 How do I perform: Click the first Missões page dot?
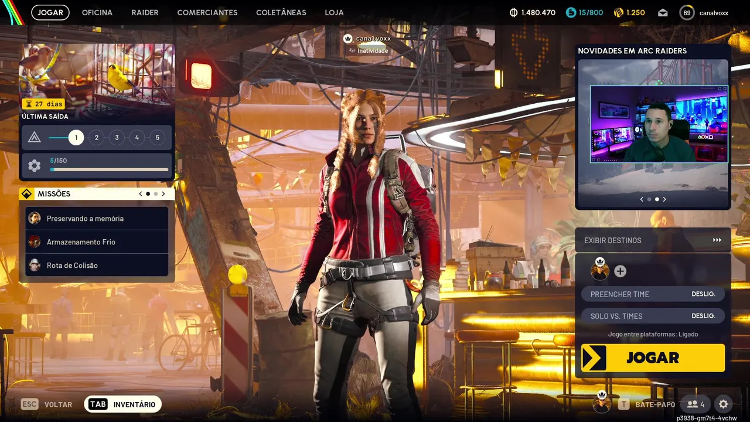coord(148,194)
